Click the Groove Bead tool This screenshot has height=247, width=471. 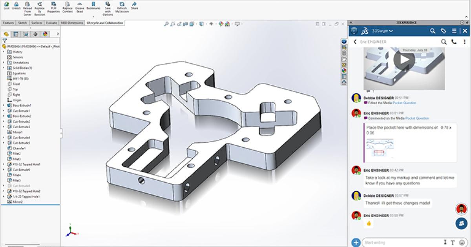[80, 5]
